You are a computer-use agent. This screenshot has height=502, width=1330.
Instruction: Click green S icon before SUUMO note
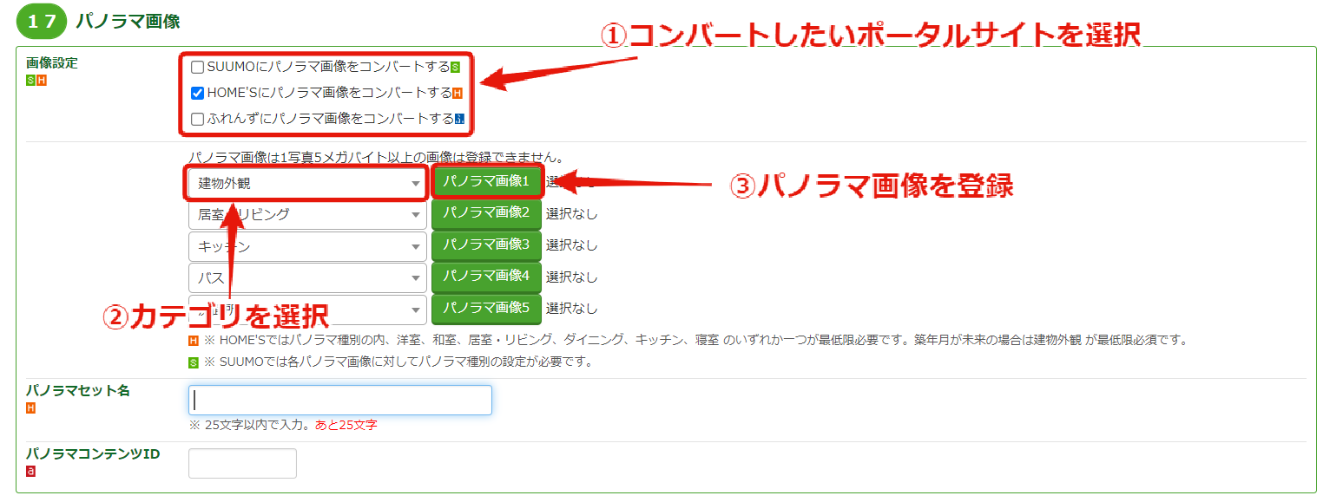click(194, 362)
